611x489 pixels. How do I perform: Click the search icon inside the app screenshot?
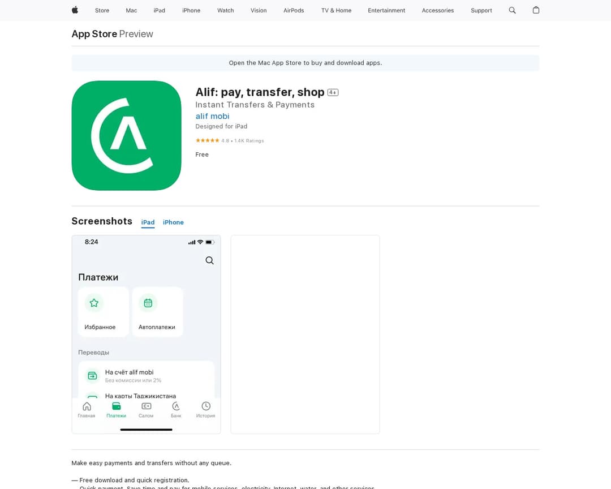[x=209, y=260]
